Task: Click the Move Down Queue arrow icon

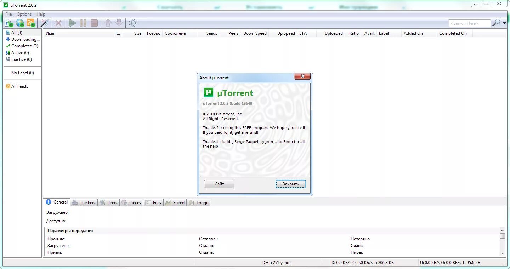Action: click(x=119, y=23)
